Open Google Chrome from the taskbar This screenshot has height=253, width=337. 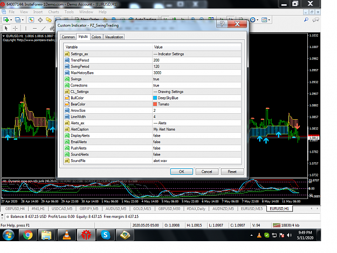[28, 235]
